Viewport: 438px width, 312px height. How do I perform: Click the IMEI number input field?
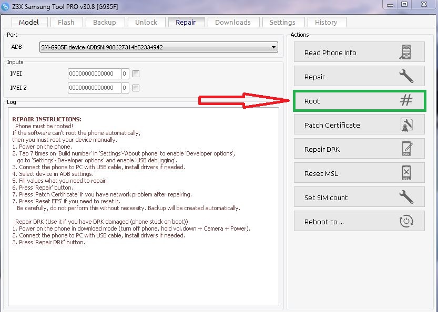95,74
